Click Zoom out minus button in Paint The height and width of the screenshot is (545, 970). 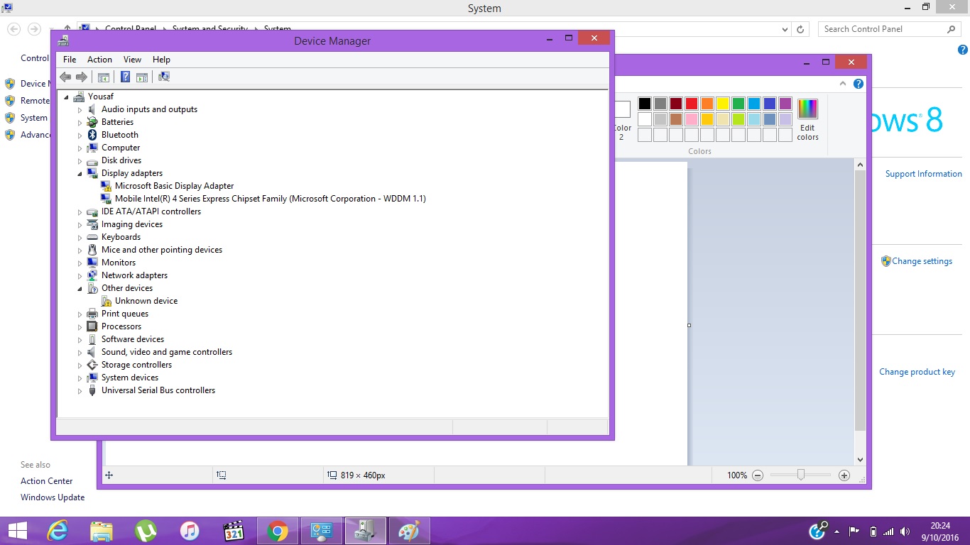[758, 475]
